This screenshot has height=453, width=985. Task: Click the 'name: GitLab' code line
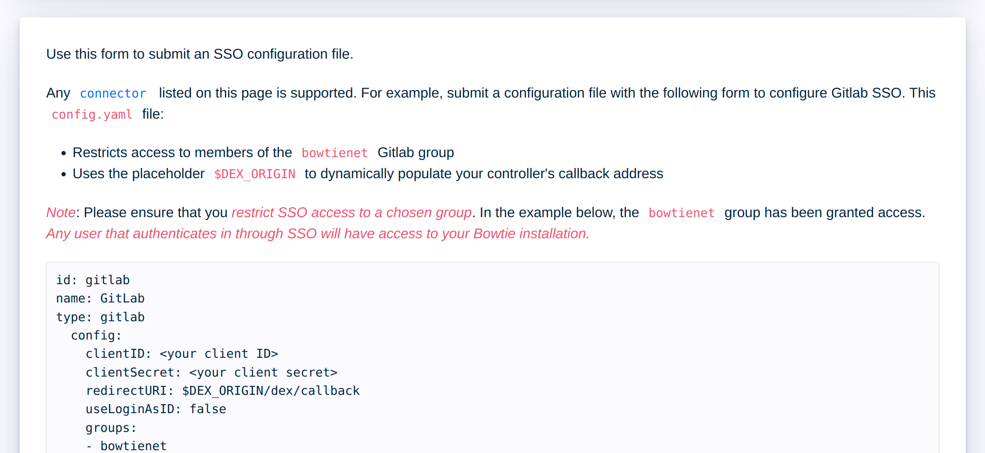click(100, 299)
